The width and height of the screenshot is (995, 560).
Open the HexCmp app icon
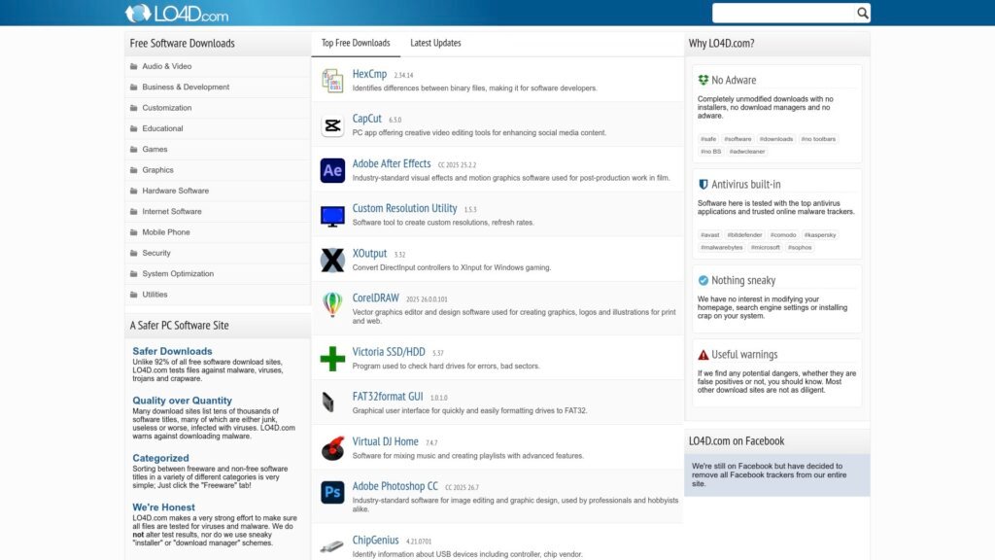point(332,81)
